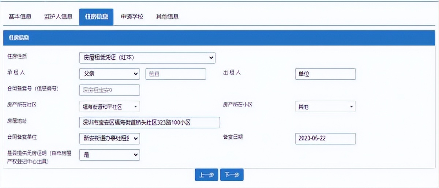Select the 住房信息 tab

pyautogui.click(x=96, y=17)
